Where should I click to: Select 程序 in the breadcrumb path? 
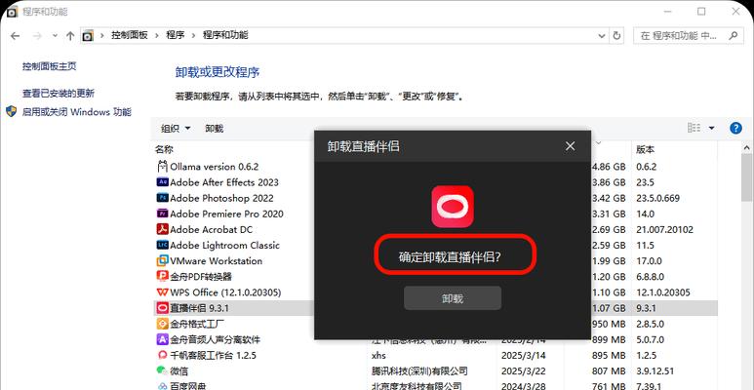(x=175, y=35)
